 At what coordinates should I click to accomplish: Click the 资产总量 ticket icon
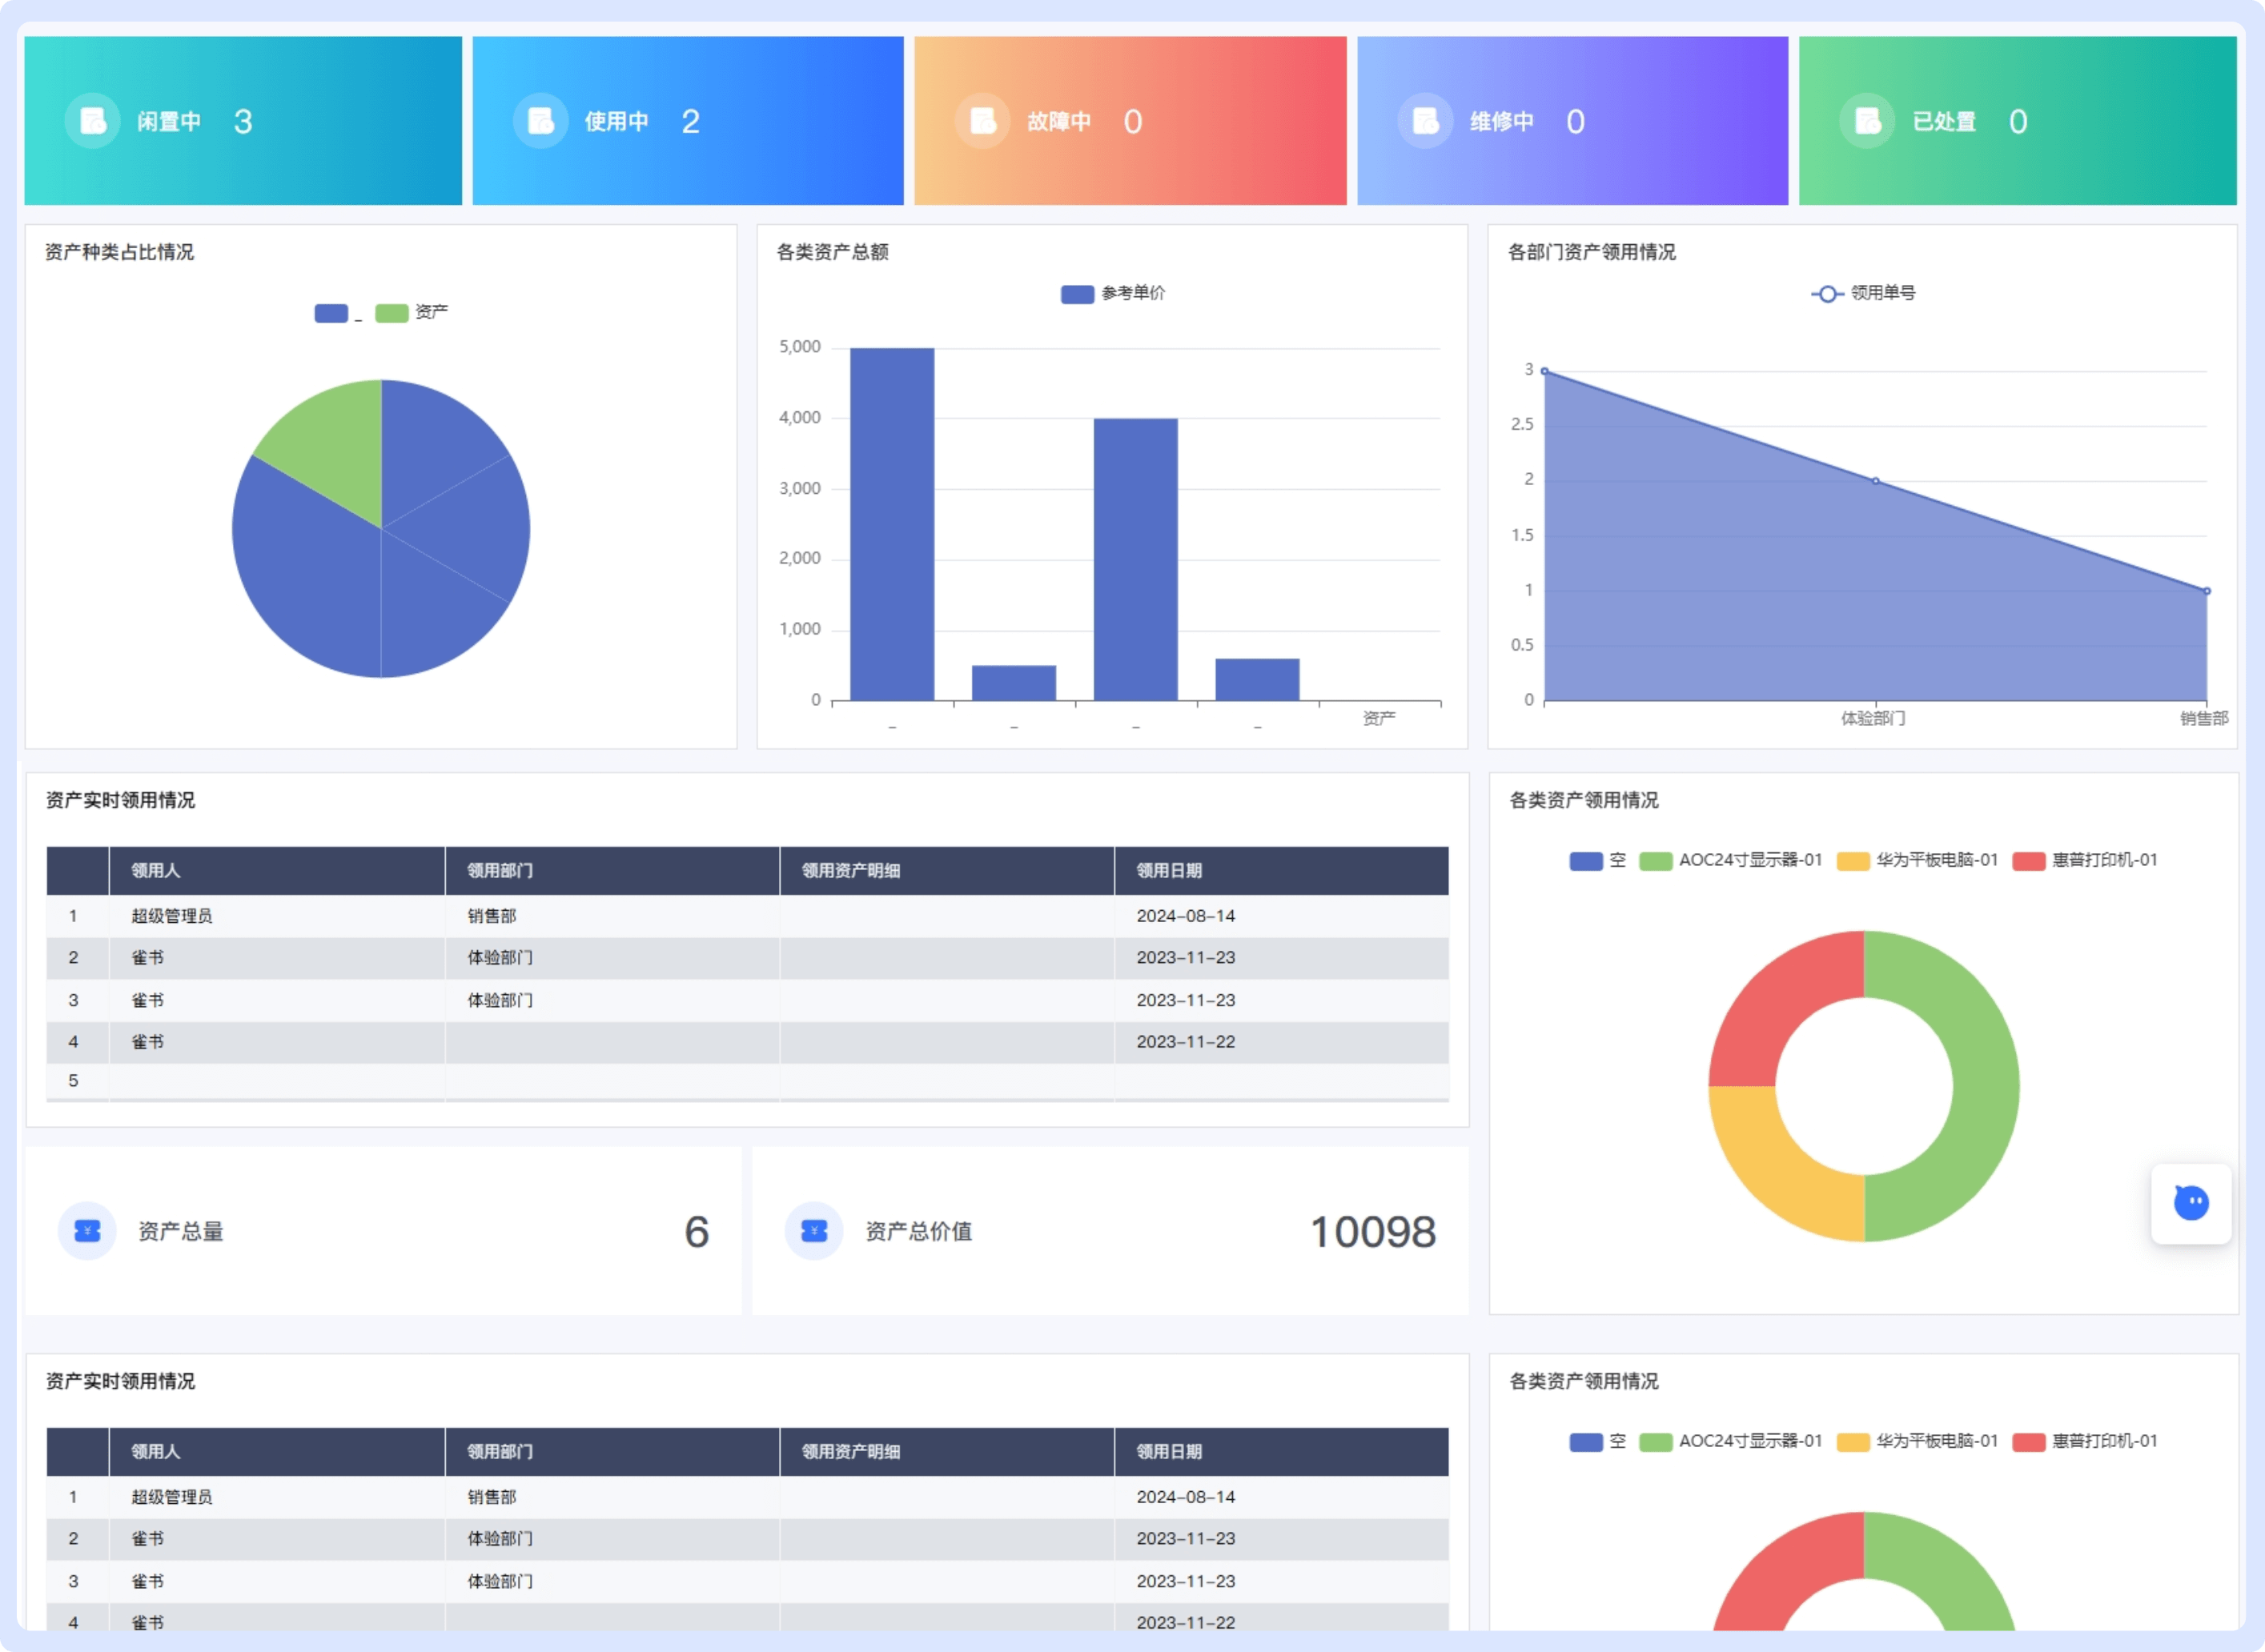tap(87, 1231)
